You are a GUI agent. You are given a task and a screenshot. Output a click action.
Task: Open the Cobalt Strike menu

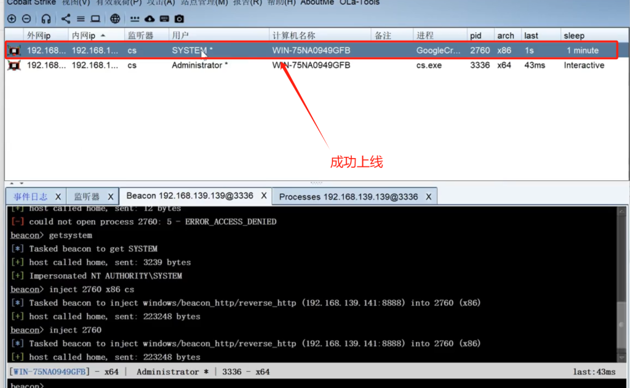(x=31, y=2)
